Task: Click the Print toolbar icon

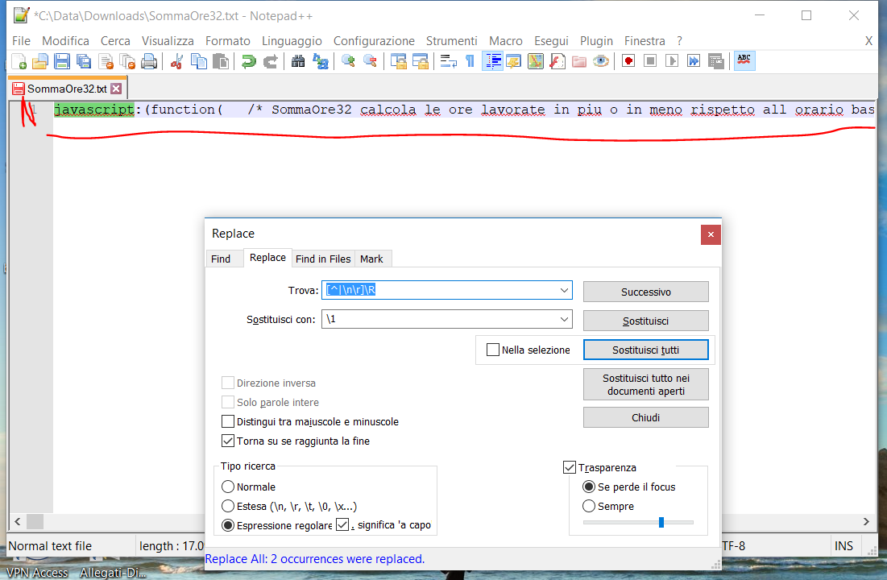Action: [x=148, y=61]
